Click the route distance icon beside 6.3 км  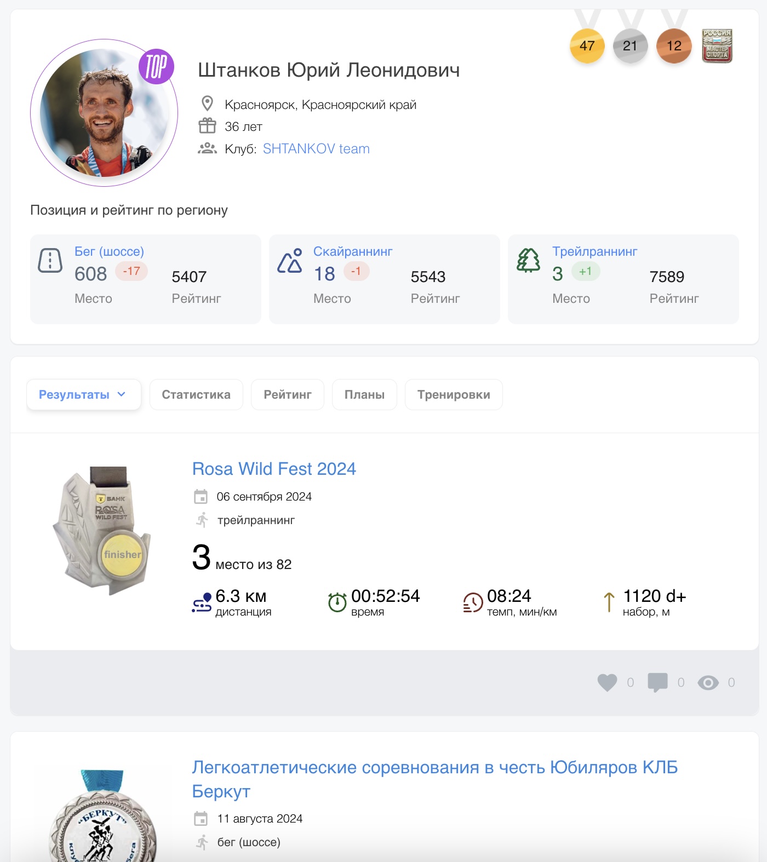[x=202, y=602]
